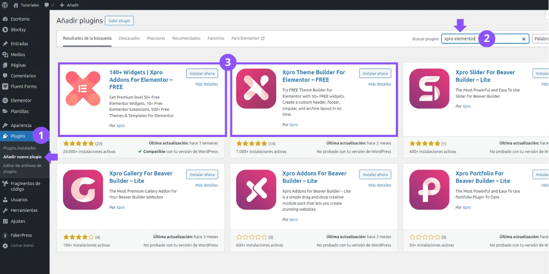The height and width of the screenshot is (274, 549).
Task: Click the Fragmentos de código icon
Action: (x=5, y=184)
